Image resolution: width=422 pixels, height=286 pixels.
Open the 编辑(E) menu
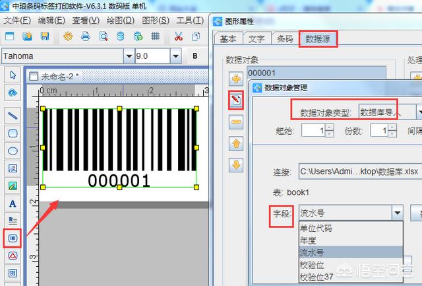coord(51,20)
